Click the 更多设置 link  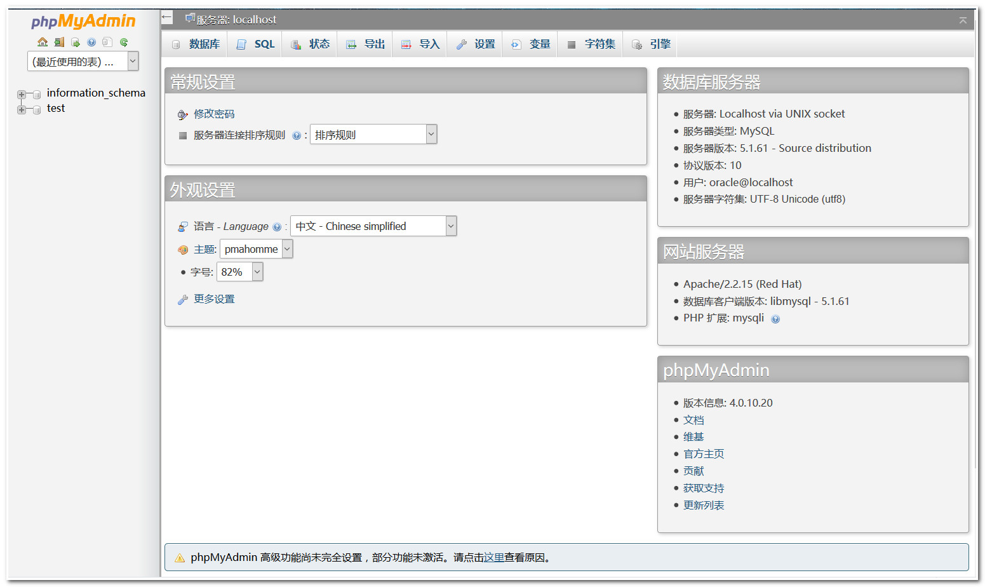tap(214, 299)
